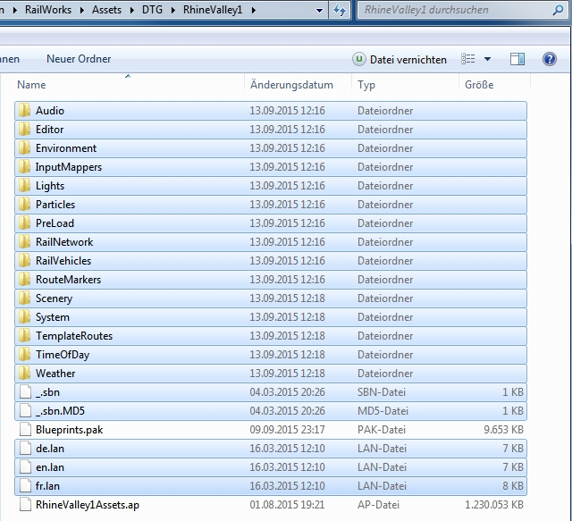The height and width of the screenshot is (521, 572).
Task: Click the RhineValley1Assets.ap file icon
Action: pos(25,505)
